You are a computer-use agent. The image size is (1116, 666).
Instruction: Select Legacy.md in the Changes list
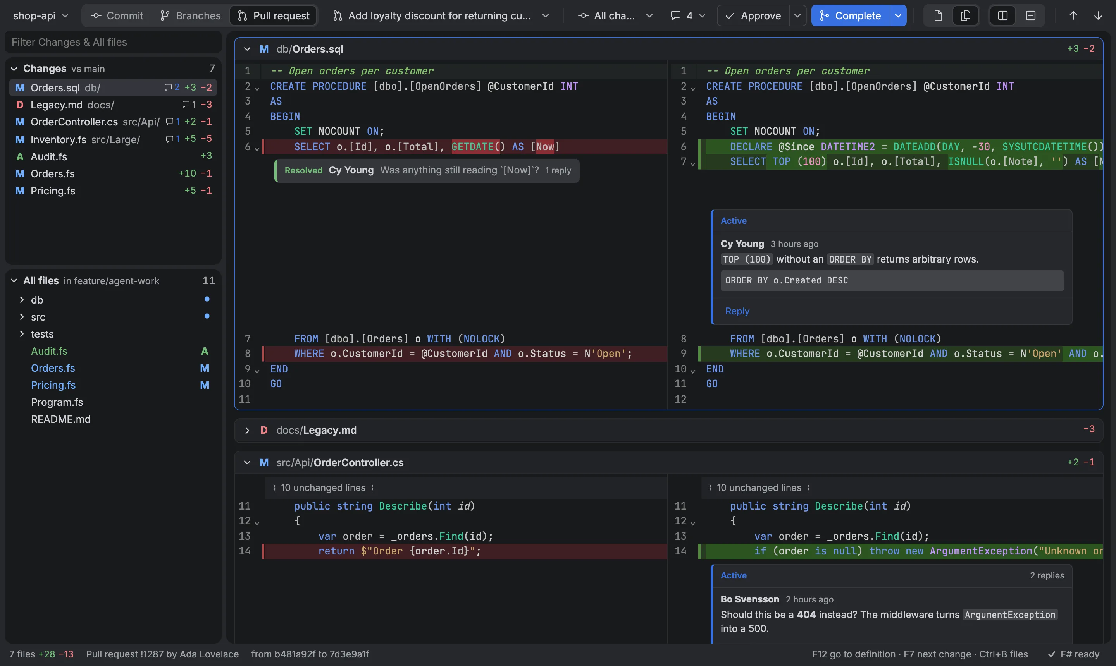(x=113, y=105)
